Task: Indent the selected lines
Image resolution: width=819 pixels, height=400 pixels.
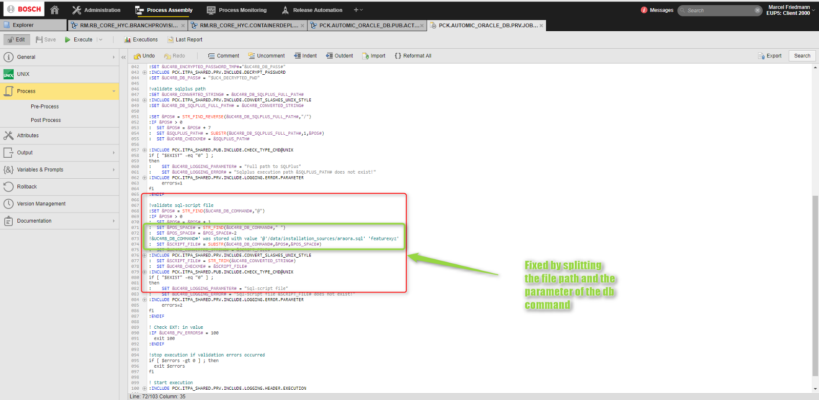Action: (305, 56)
